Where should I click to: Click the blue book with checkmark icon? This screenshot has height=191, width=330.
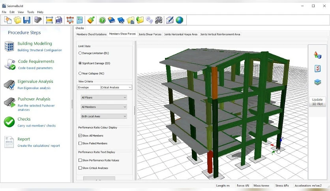tap(121, 21)
